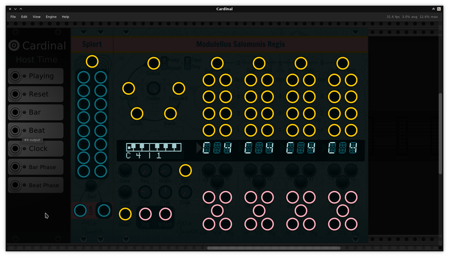Click the Ext. input port
The width and height of the screenshot is (449, 257).
tap(186, 170)
